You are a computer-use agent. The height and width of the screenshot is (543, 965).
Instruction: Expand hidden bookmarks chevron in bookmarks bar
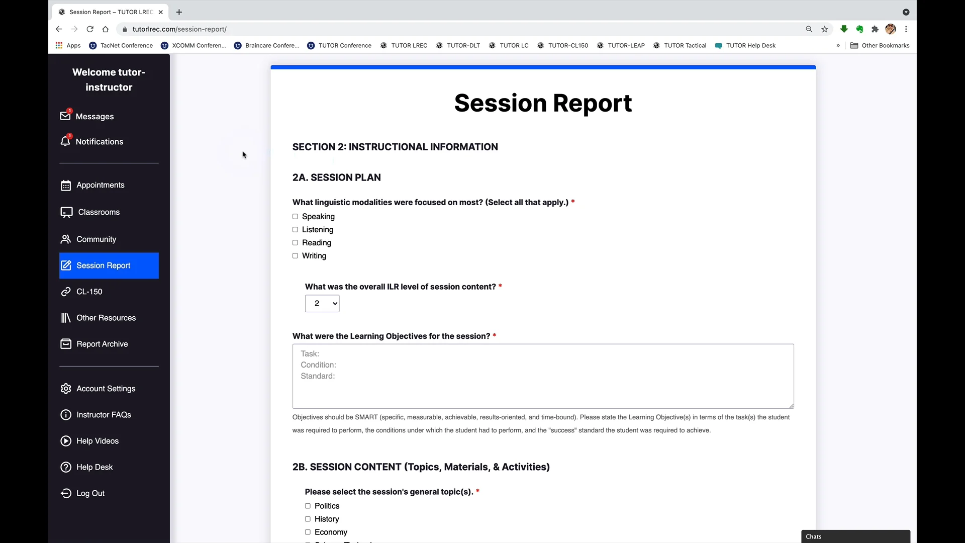[838, 46]
